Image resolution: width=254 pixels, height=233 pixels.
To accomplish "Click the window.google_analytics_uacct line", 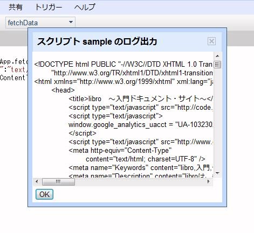I will coord(141,124).
